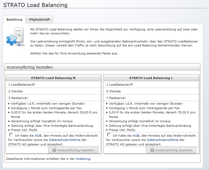Screen dimensions: 209x170
Task: Tick the AGB checkbox for Load Balancing L
Action: 109,135
